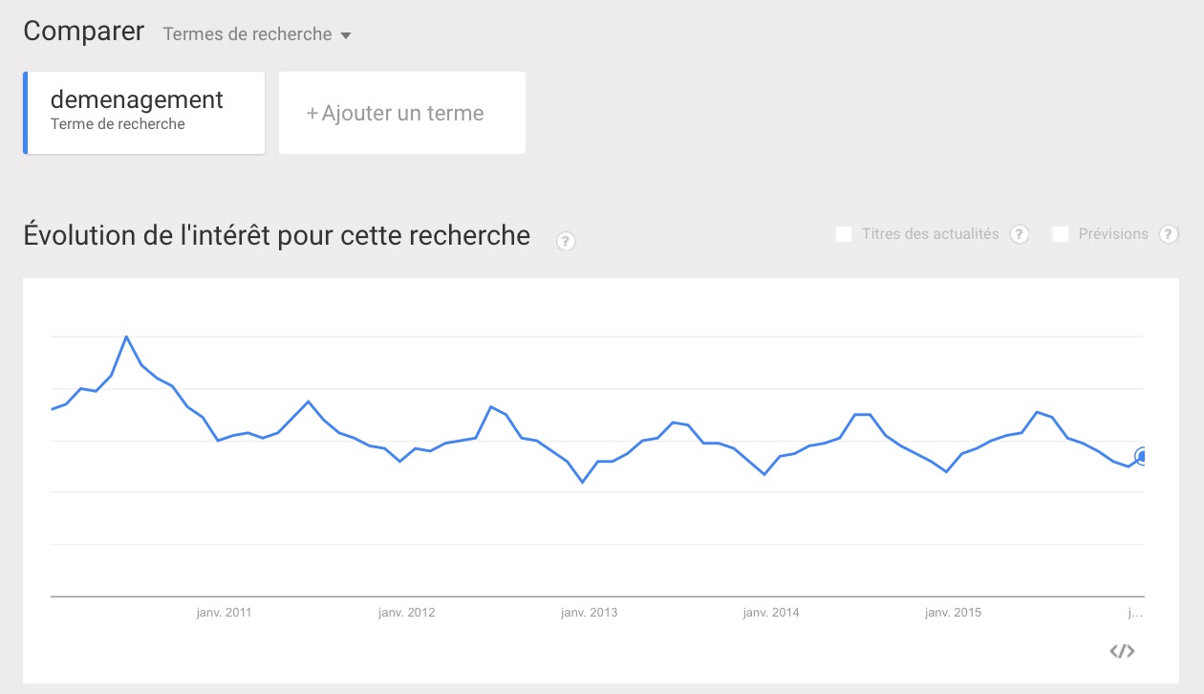Image resolution: width=1204 pixels, height=694 pixels.
Task: Click the janv. 2011 axis label
Action: pos(224,613)
